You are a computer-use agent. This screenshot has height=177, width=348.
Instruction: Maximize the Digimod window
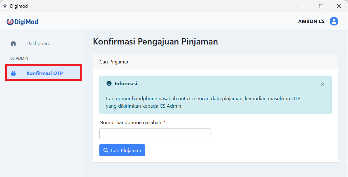[x=321, y=6]
